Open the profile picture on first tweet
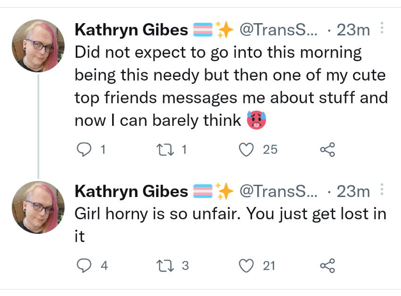Image resolution: width=401 pixels, height=296 pixels. coord(38,46)
